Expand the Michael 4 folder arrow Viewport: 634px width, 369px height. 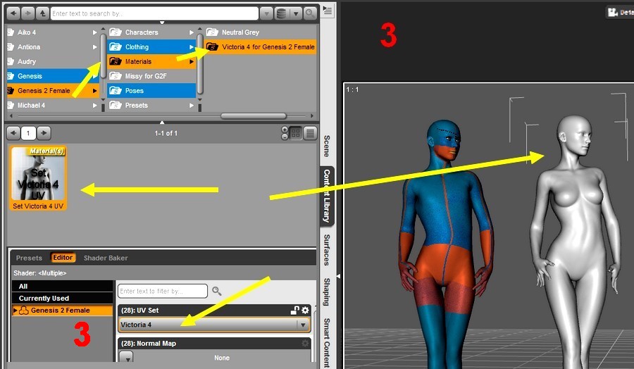point(94,105)
